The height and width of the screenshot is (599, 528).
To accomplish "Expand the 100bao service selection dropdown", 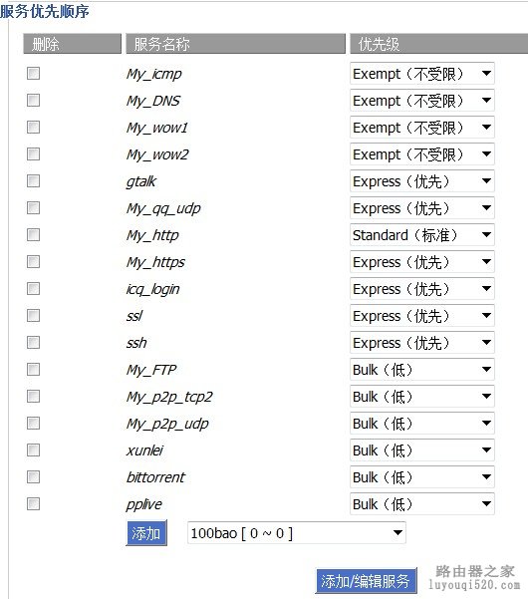I will pyautogui.click(x=296, y=532).
